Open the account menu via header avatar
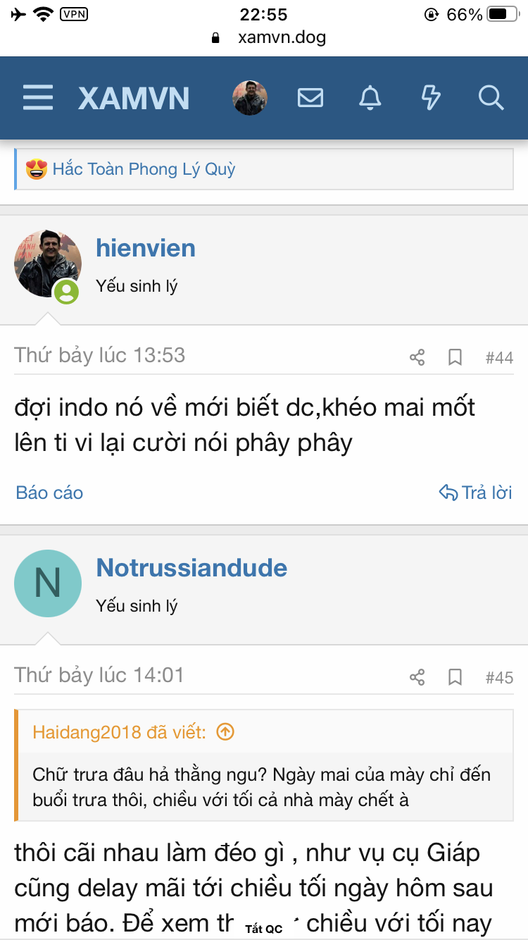Viewport: 528px width, 940px height. tap(250, 98)
